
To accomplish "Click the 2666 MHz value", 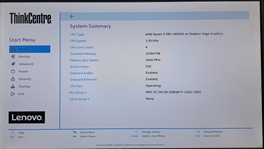I will pos(153,60).
